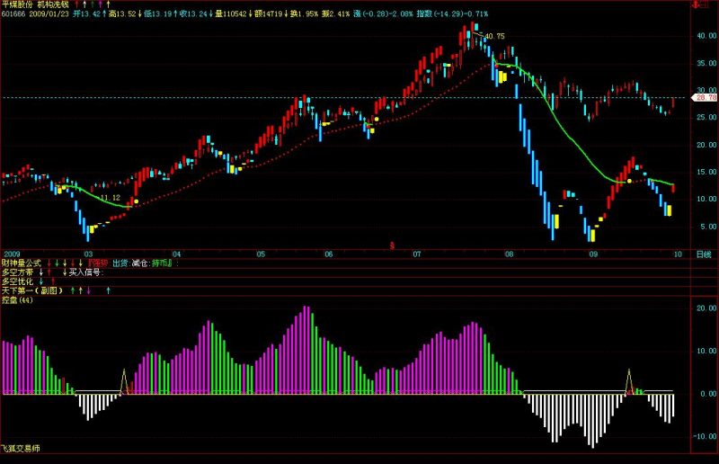Select the 财神量公式 indicator row

(x=345, y=263)
